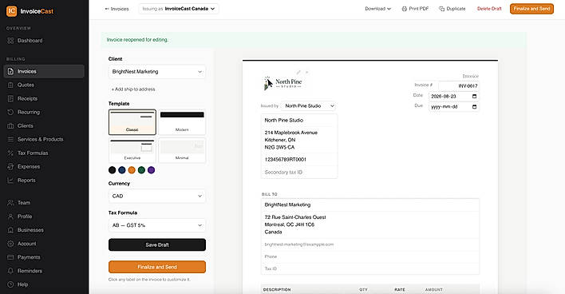Click the Quotes sidebar icon

(x=10, y=85)
